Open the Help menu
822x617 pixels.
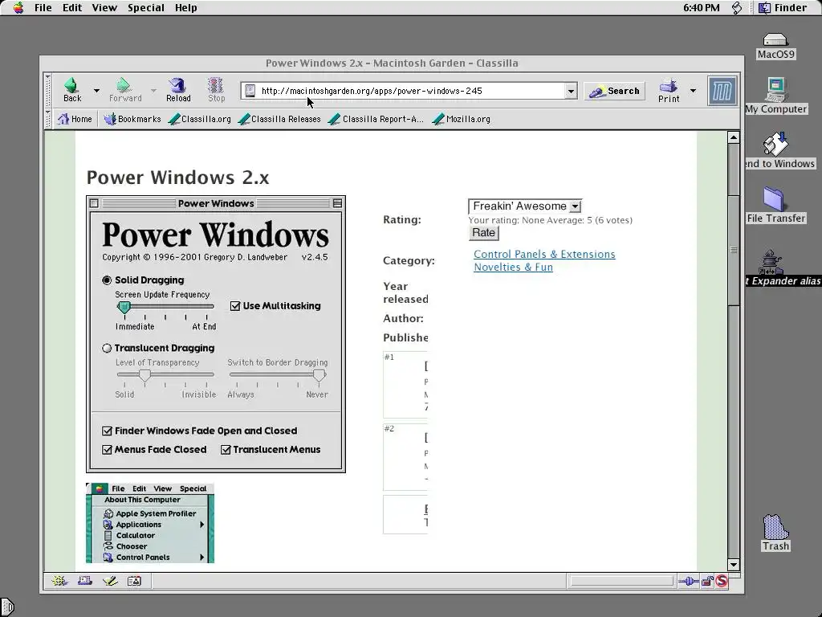185,8
